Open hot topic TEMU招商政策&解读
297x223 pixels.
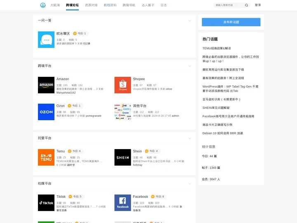tap(217, 48)
